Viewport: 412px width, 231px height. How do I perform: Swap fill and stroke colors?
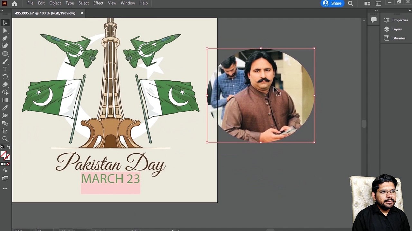(9, 147)
